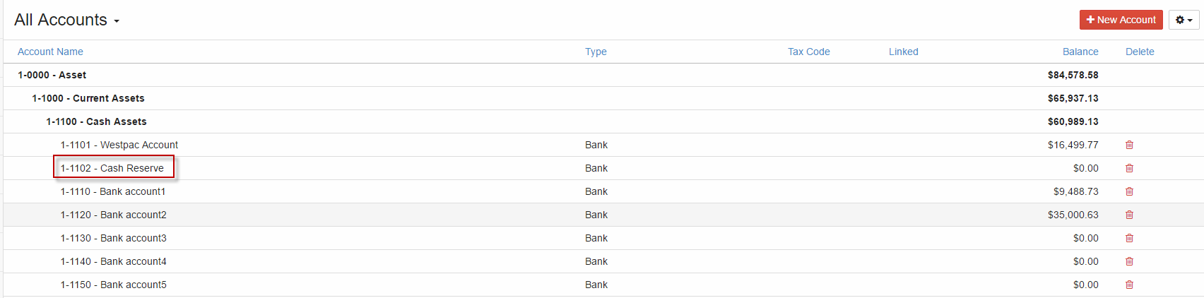Sort accounts by Type column
The height and width of the screenshot is (298, 1204).
596,52
